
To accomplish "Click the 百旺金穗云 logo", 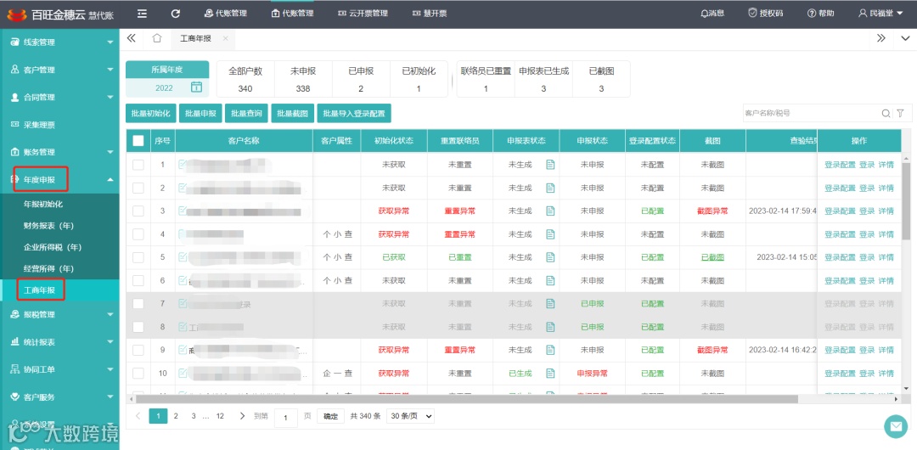I will coord(59,14).
